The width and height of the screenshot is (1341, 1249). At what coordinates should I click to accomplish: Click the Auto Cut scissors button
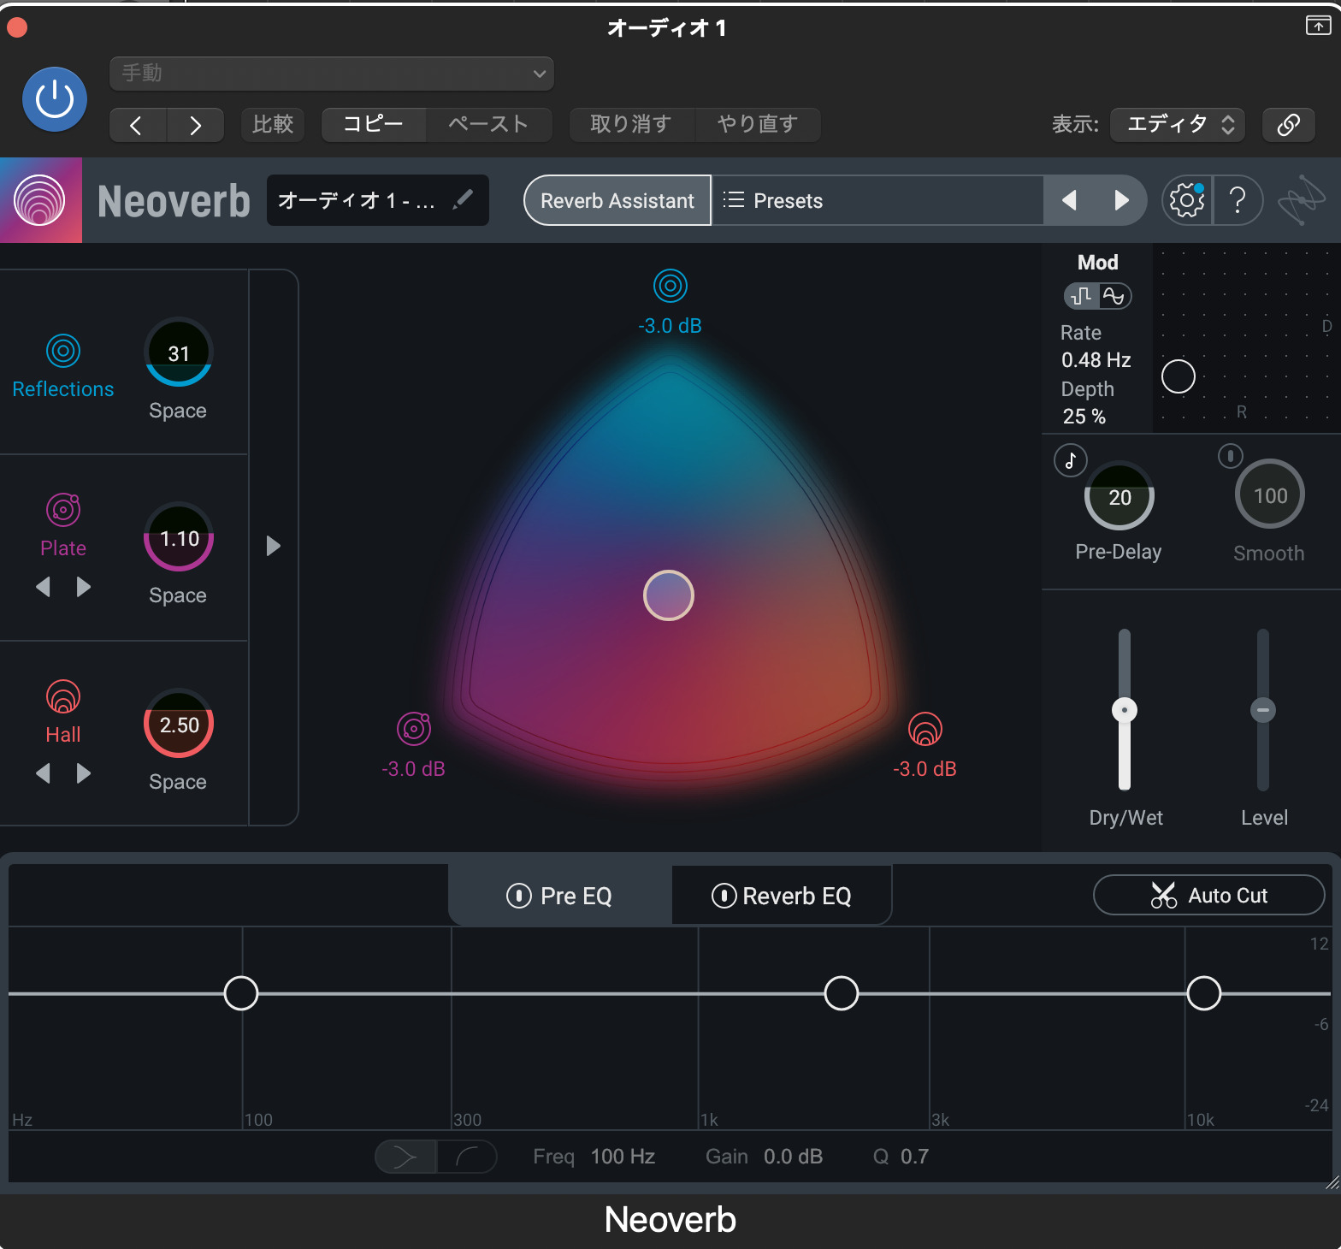[1209, 895]
